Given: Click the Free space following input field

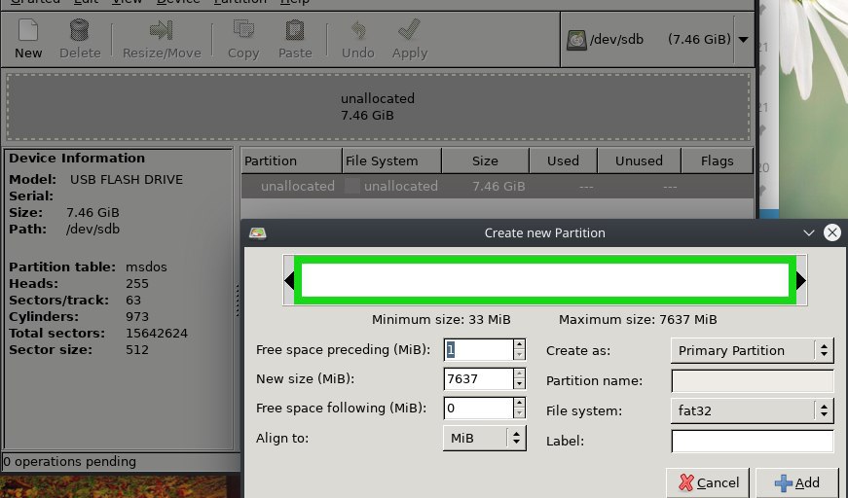Looking at the screenshot, I should (478, 408).
